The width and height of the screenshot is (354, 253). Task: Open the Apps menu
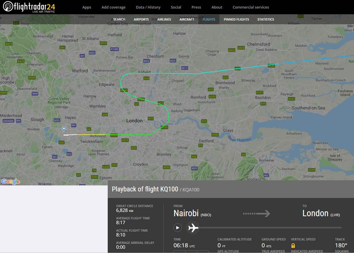[x=87, y=7]
